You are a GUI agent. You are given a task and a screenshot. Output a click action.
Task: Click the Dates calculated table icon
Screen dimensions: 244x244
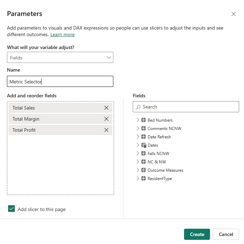click(x=144, y=145)
